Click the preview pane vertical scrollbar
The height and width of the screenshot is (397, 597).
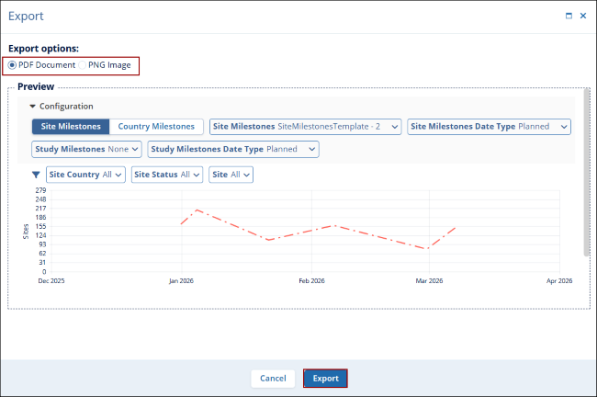(586, 175)
